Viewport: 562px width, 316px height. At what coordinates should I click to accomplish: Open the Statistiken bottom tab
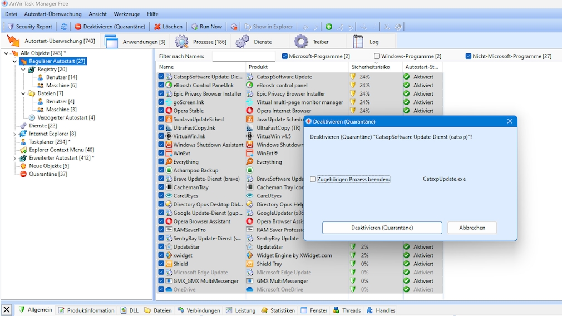point(278,310)
